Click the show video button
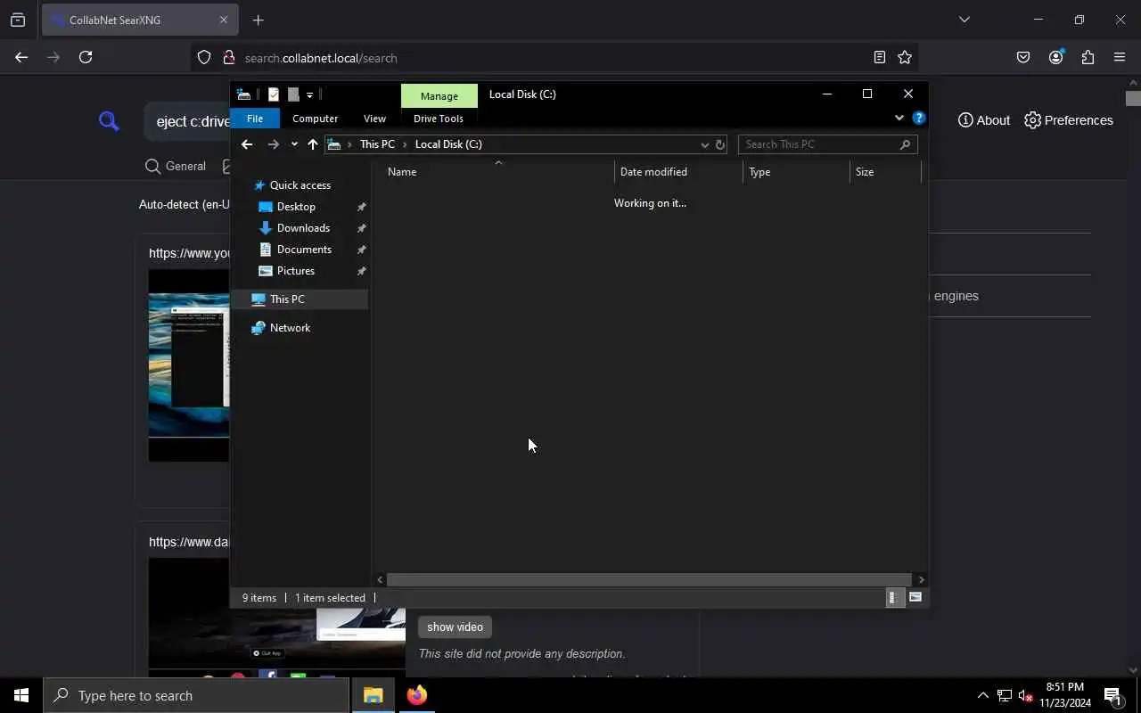The height and width of the screenshot is (713, 1141). pyautogui.click(x=455, y=627)
